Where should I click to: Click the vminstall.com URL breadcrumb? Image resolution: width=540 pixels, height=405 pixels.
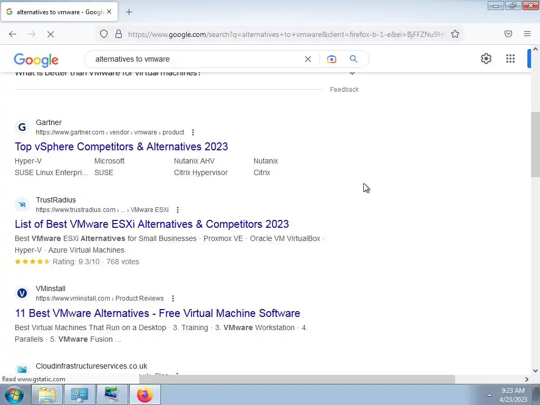point(100,298)
